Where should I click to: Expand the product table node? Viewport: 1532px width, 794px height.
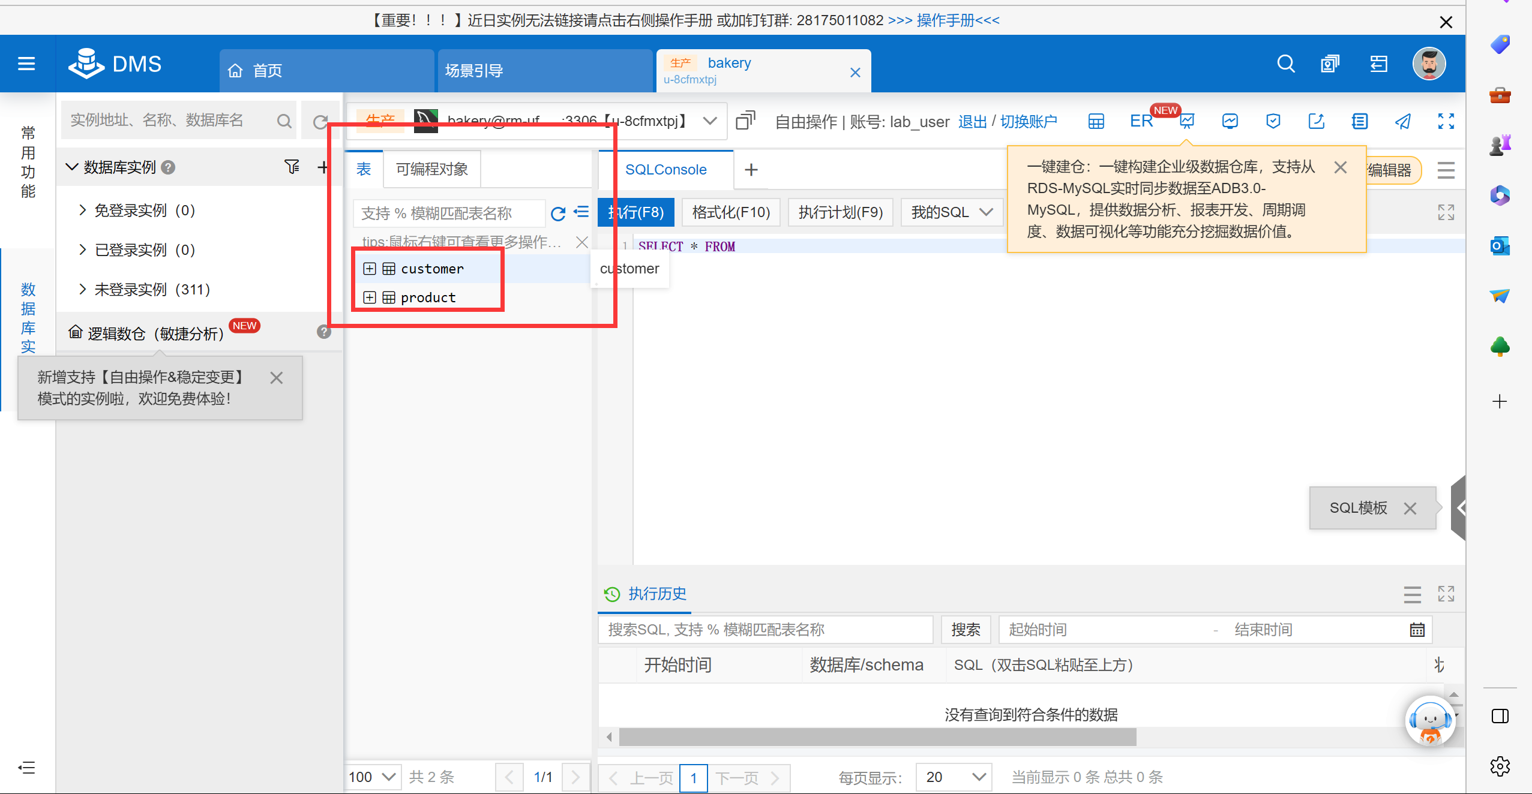click(370, 297)
